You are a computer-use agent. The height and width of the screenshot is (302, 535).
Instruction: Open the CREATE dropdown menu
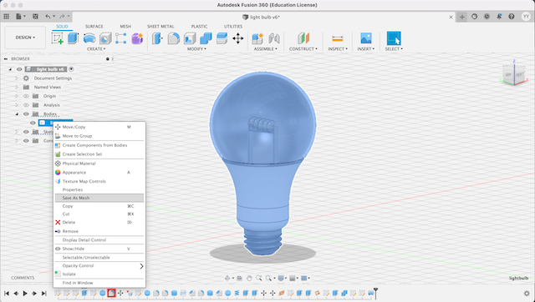96,48
